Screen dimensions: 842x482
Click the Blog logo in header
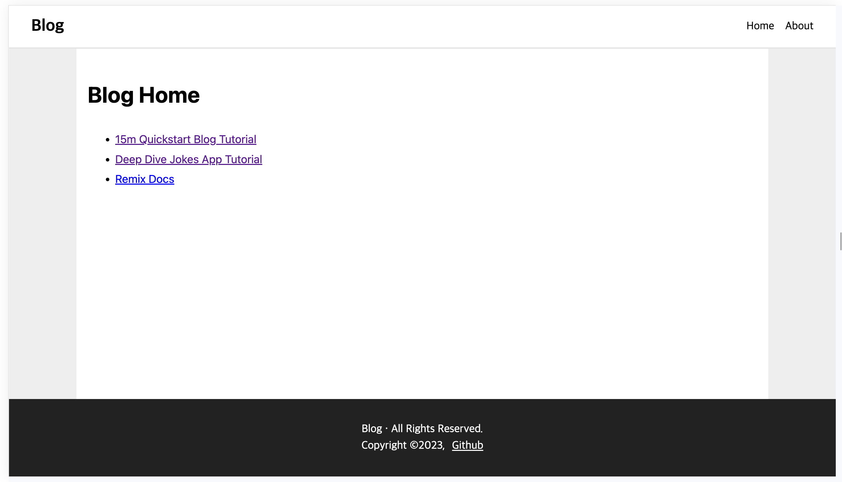(x=47, y=25)
